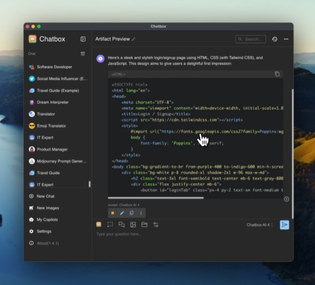This screenshot has width=315, height=285.
Task: Click the tailwindcss CDN script line
Action: click(x=182, y=120)
